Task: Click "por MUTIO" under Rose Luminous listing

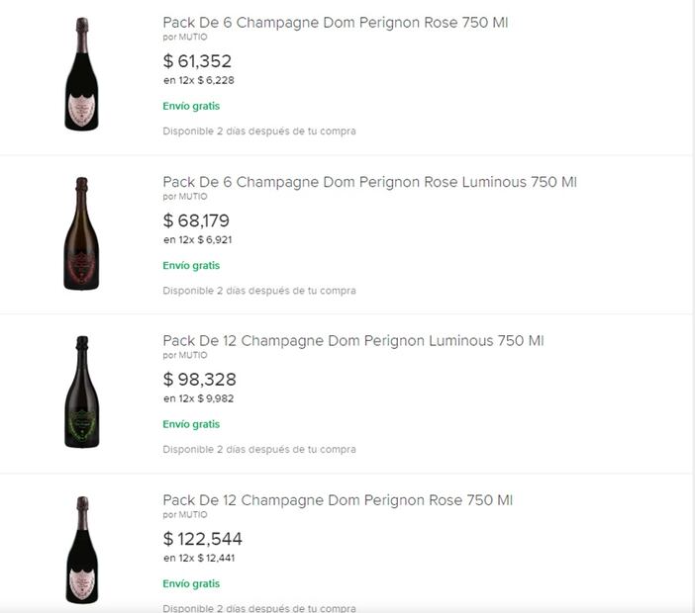Action: (x=185, y=197)
